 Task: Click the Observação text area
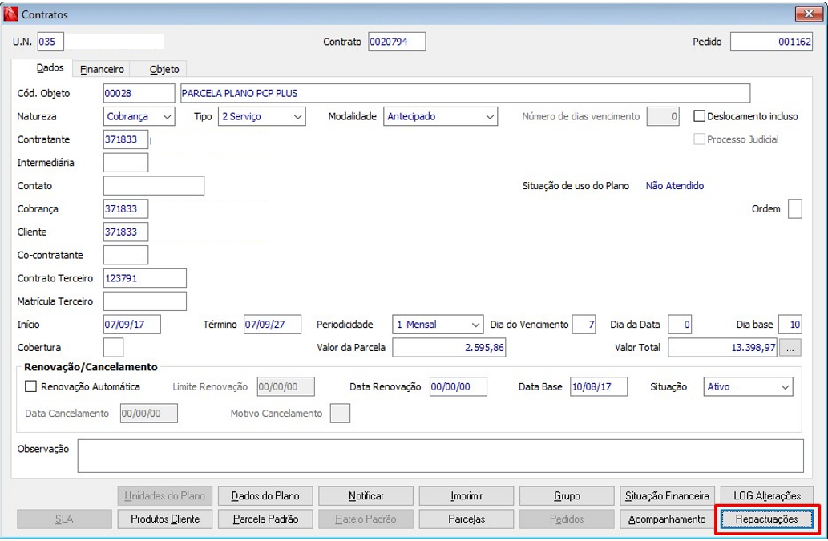pos(440,456)
